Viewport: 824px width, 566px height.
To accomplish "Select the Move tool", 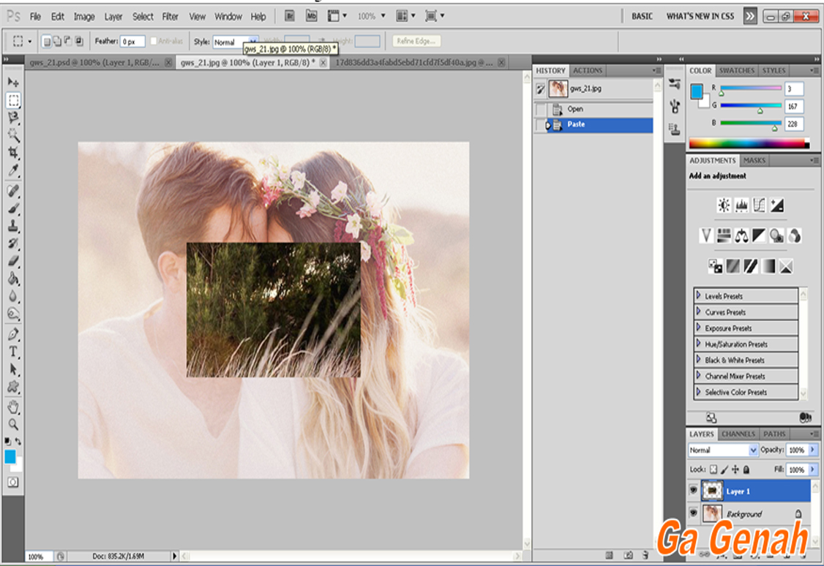I will [12, 83].
